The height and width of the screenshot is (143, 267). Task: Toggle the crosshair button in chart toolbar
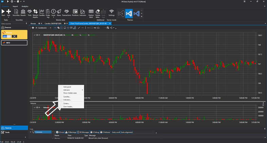[68, 28]
